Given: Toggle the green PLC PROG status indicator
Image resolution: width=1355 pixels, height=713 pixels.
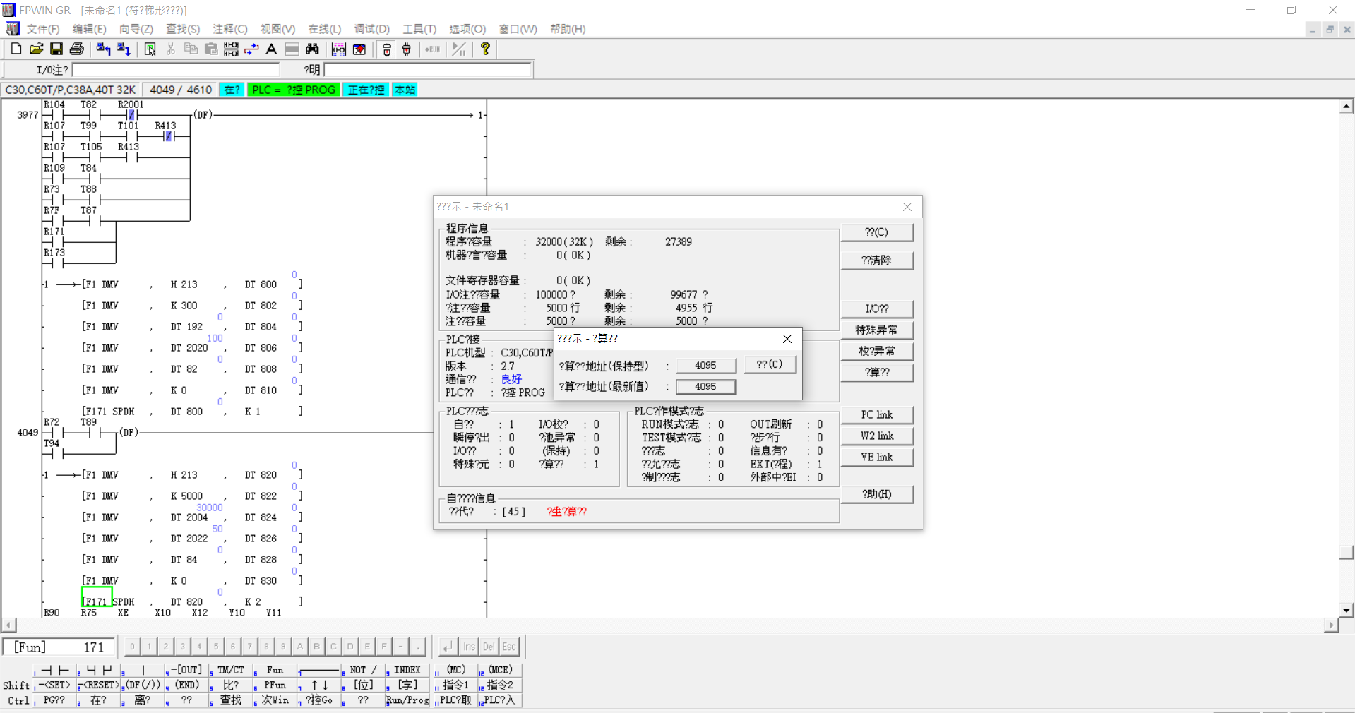Looking at the screenshot, I should click(293, 90).
